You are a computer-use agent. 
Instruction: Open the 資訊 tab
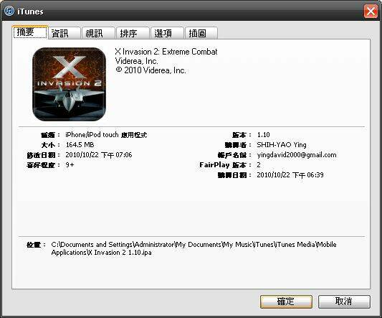pyautogui.click(x=64, y=33)
